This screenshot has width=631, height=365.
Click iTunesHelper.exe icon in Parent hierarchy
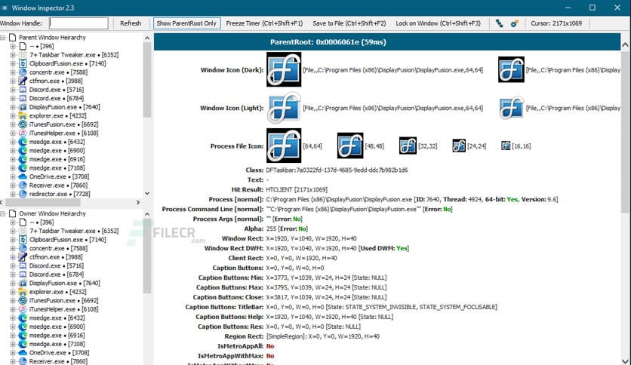coord(23,133)
